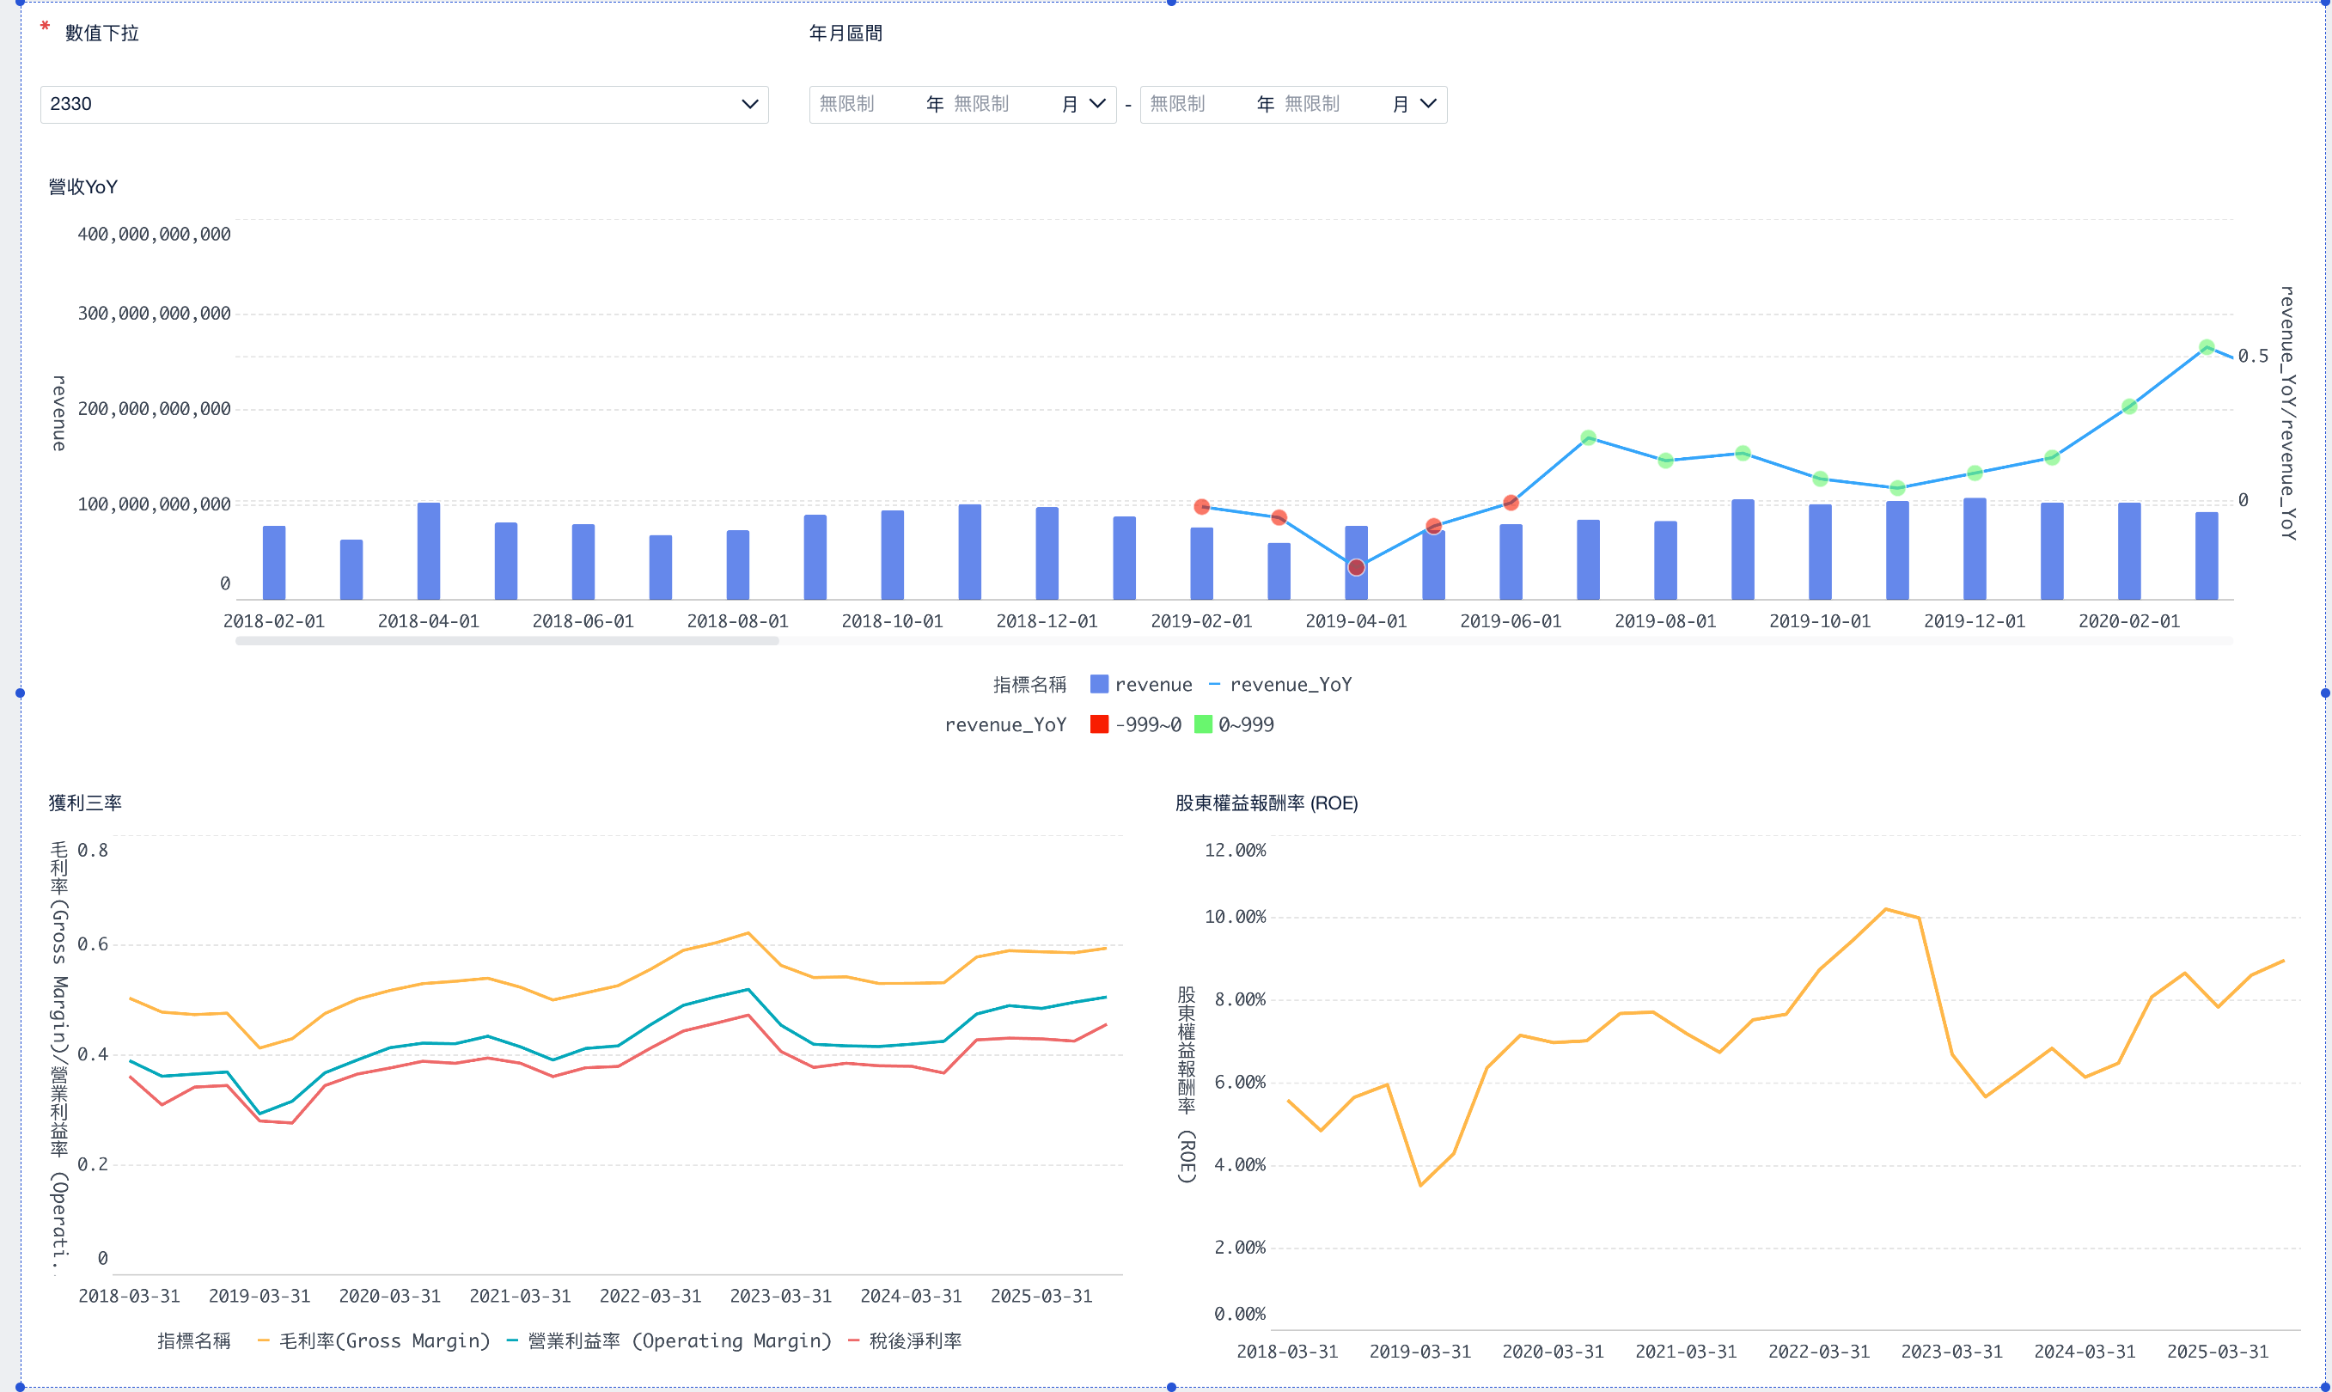The image size is (2332, 1392).
Task: Select the 股東權益報酬率 (ROE) chart title
Action: coord(1267,803)
